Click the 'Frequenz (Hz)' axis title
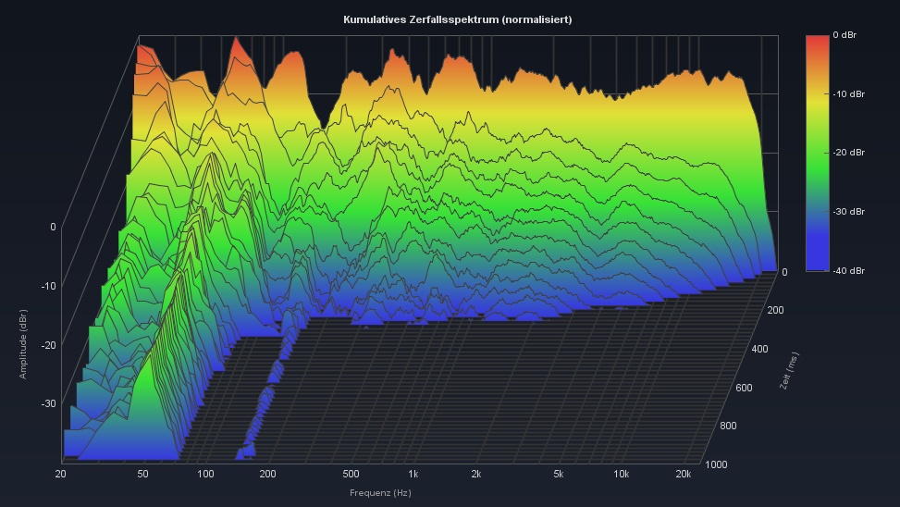Image resolution: width=900 pixels, height=507 pixels. [380, 493]
